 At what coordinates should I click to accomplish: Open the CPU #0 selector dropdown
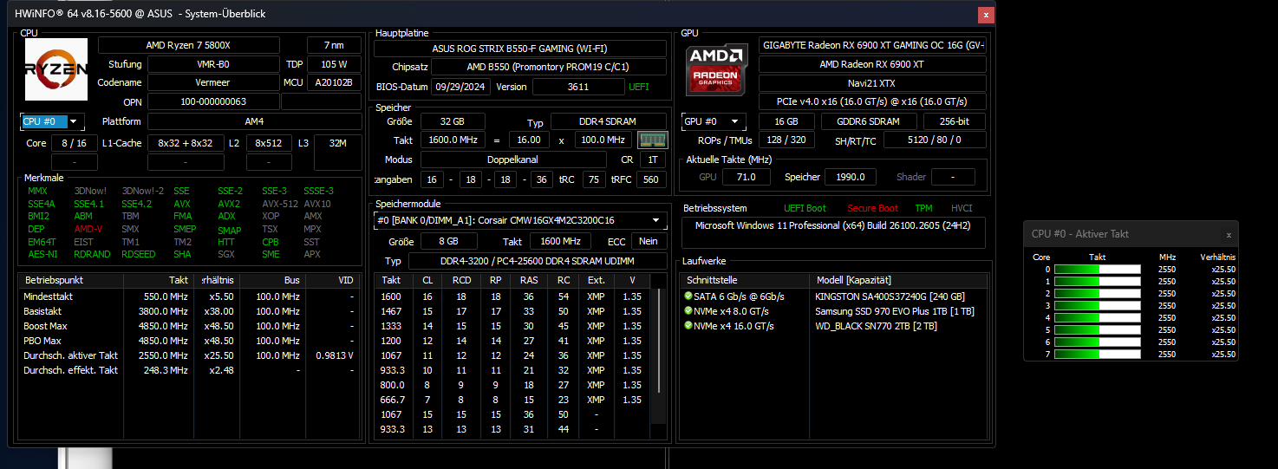[52, 121]
